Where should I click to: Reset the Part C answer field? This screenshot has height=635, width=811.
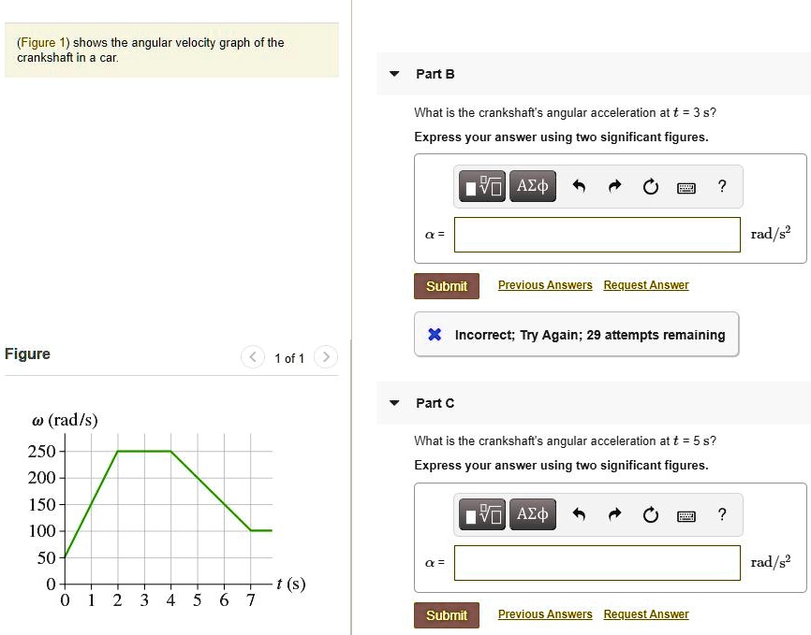click(x=651, y=514)
